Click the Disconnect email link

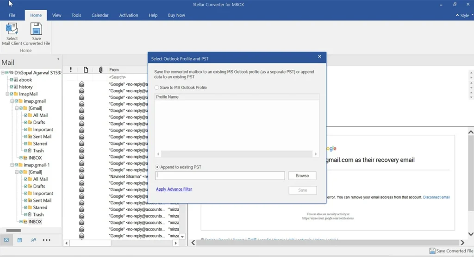[x=436, y=197]
